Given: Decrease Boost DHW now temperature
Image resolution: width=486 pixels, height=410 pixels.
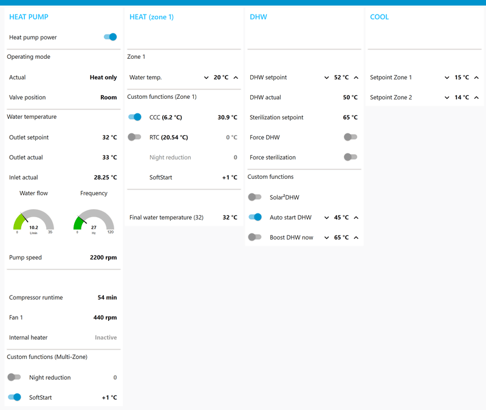Looking at the screenshot, I should [x=326, y=238].
